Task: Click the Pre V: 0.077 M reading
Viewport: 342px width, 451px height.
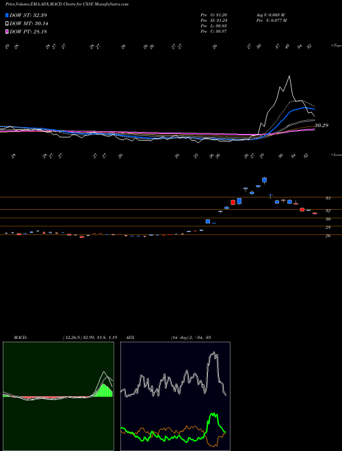Action: 271,20
